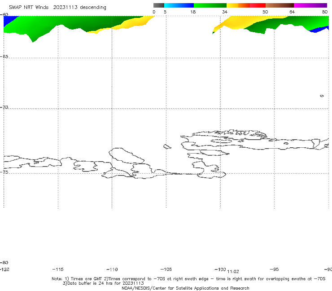This screenshot has width=332, height=291.
Task: Pick the magenta-purple segment of the color bar
Action: click(x=310, y=5)
